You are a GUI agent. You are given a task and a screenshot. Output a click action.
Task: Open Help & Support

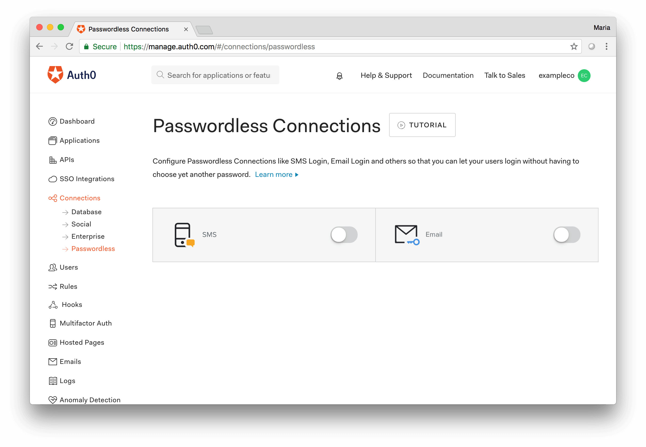tap(386, 76)
